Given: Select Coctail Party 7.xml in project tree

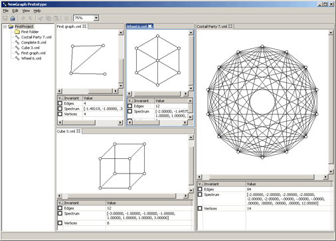Looking at the screenshot, I should tap(37, 37).
